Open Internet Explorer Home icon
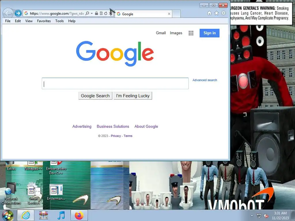295x221 pixels. [x=209, y=13]
